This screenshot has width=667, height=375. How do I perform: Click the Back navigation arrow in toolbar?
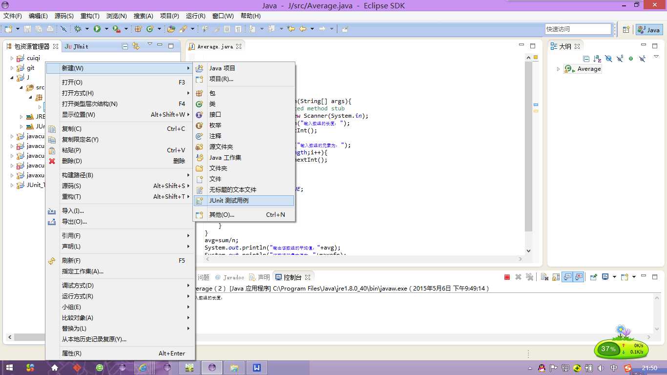pyautogui.click(x=303, y=29)
